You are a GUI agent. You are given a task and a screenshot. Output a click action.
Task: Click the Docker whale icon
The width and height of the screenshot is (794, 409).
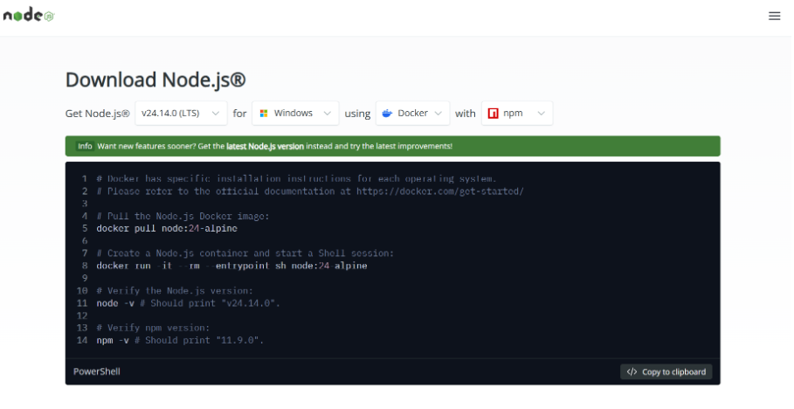point(387,114)
